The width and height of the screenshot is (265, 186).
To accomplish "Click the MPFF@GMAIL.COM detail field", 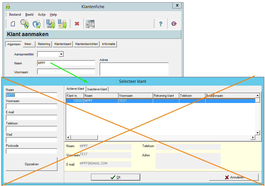I will [105, 164].
